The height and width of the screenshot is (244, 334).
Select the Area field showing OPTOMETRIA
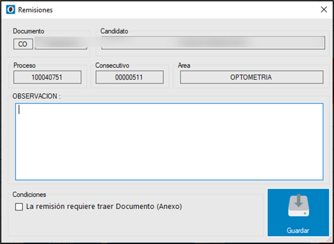click(251, 77)
